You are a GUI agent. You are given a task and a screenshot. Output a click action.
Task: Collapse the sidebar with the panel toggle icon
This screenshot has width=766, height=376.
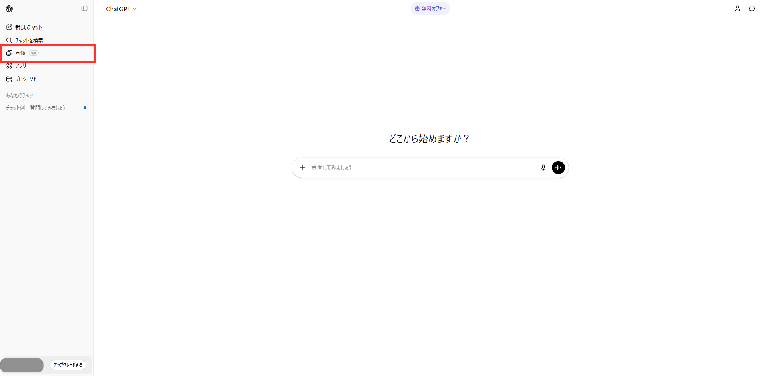[x=84, y=8]
